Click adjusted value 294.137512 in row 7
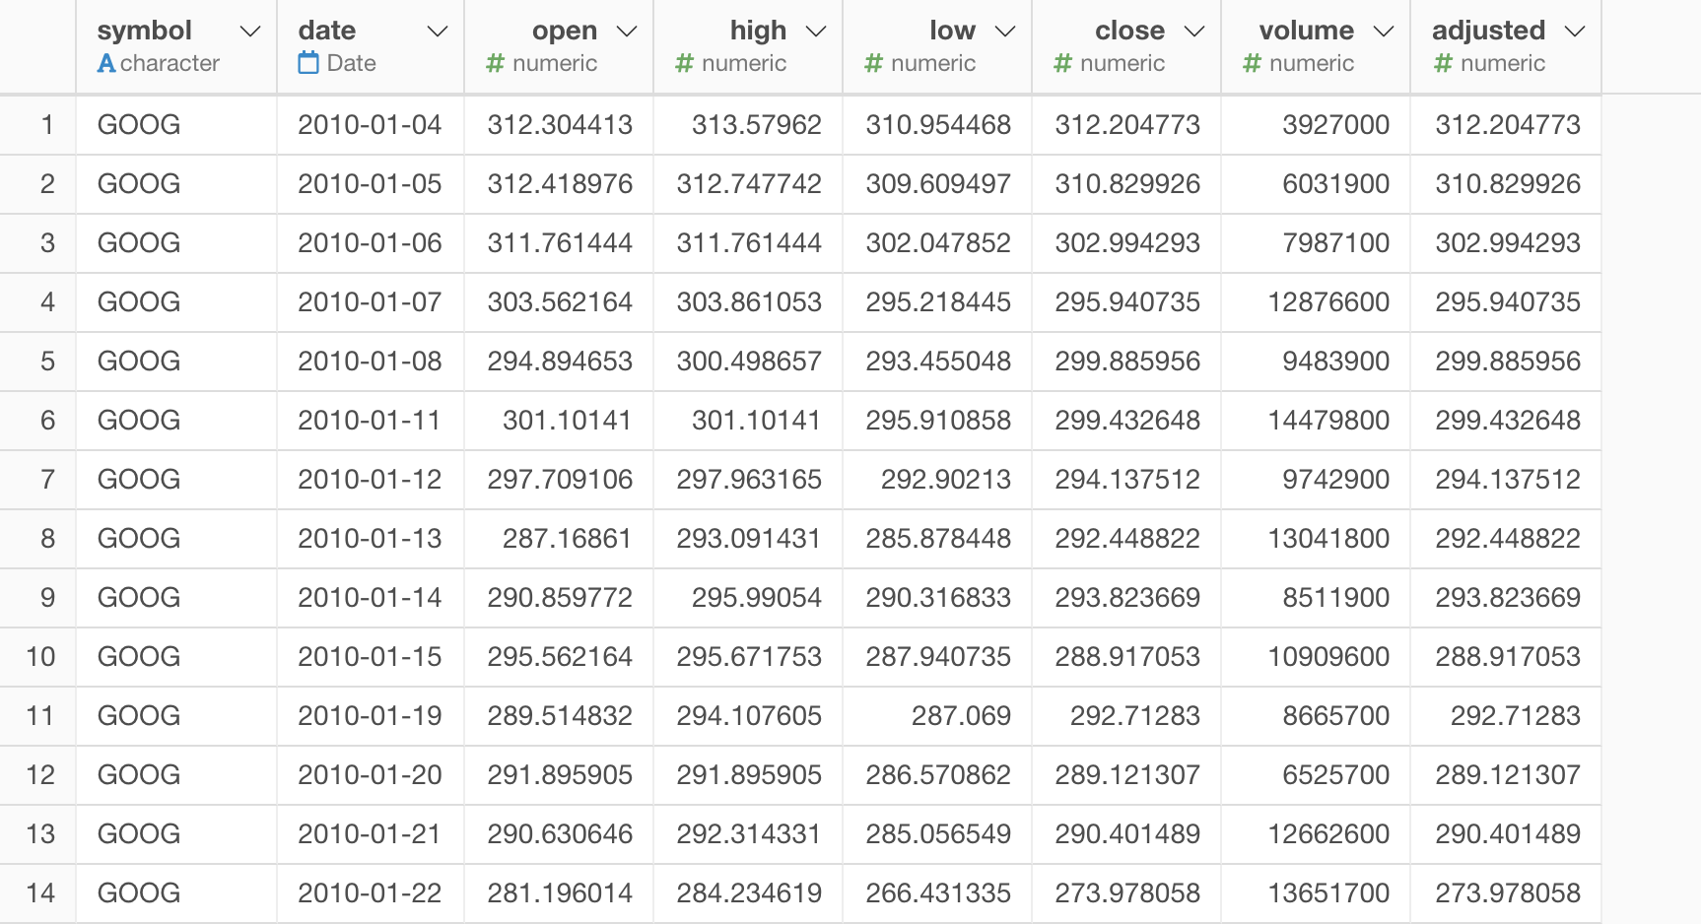Image resolution: width=1701 pixels, height=924 pixels. pos(1508,480)
